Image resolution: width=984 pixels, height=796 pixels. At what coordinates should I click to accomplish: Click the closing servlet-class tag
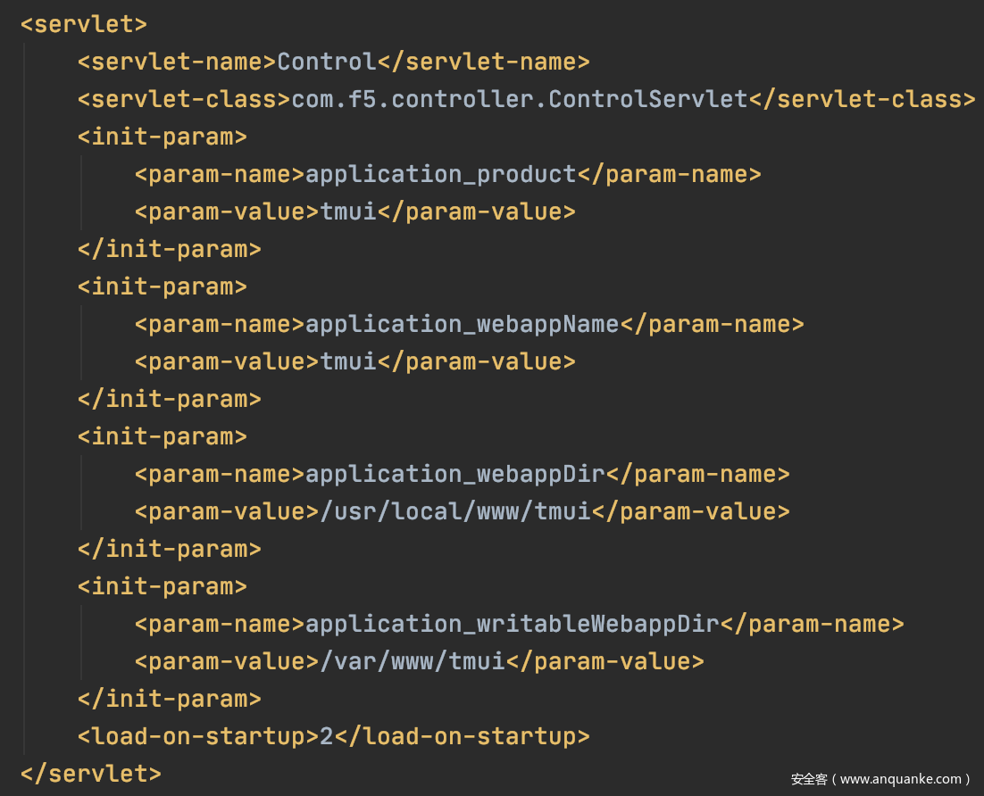(862, 99)
